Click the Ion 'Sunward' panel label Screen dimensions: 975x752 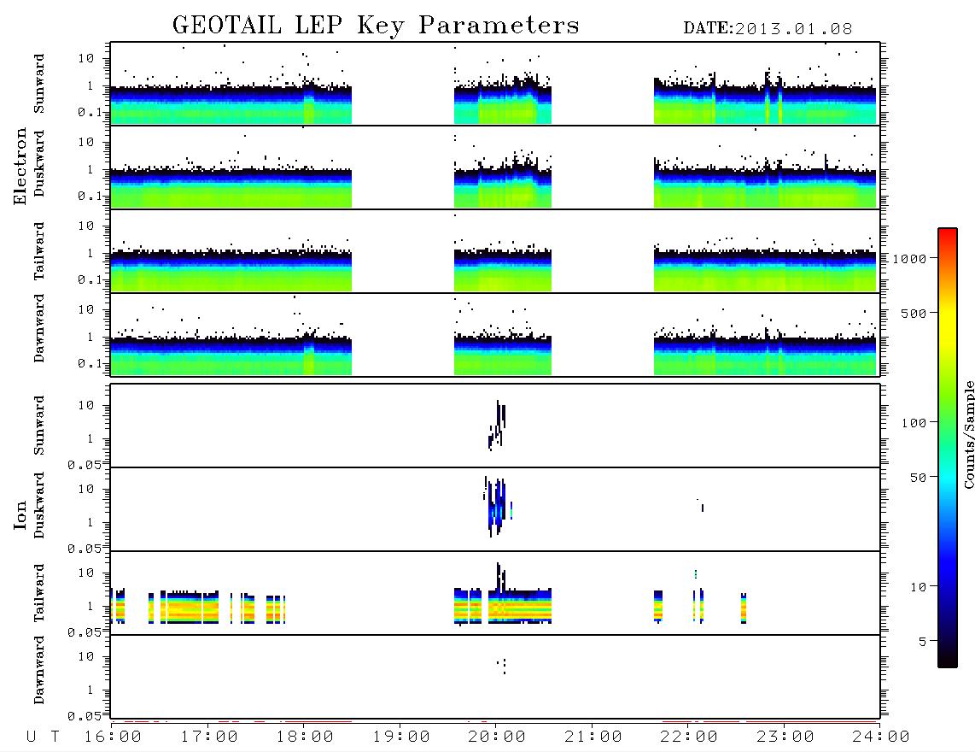coord(39,426)
